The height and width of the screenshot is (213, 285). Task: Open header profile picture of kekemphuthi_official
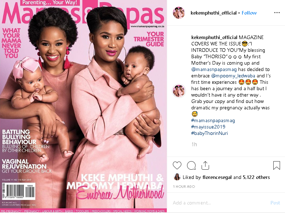pos(179,13)
